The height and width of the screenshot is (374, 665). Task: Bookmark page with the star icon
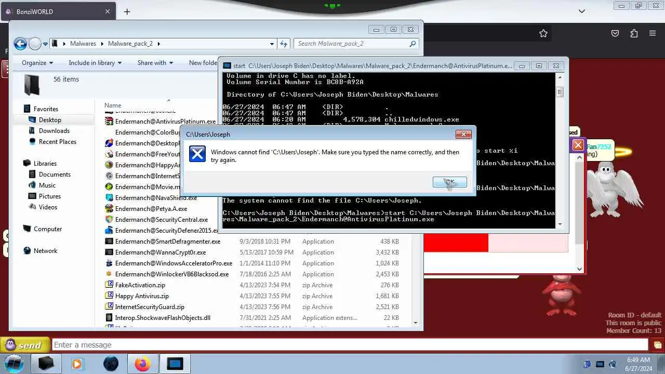(543, 33)
